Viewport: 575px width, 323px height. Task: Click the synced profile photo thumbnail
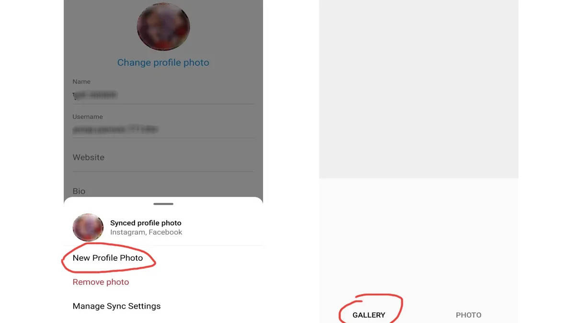88,227
